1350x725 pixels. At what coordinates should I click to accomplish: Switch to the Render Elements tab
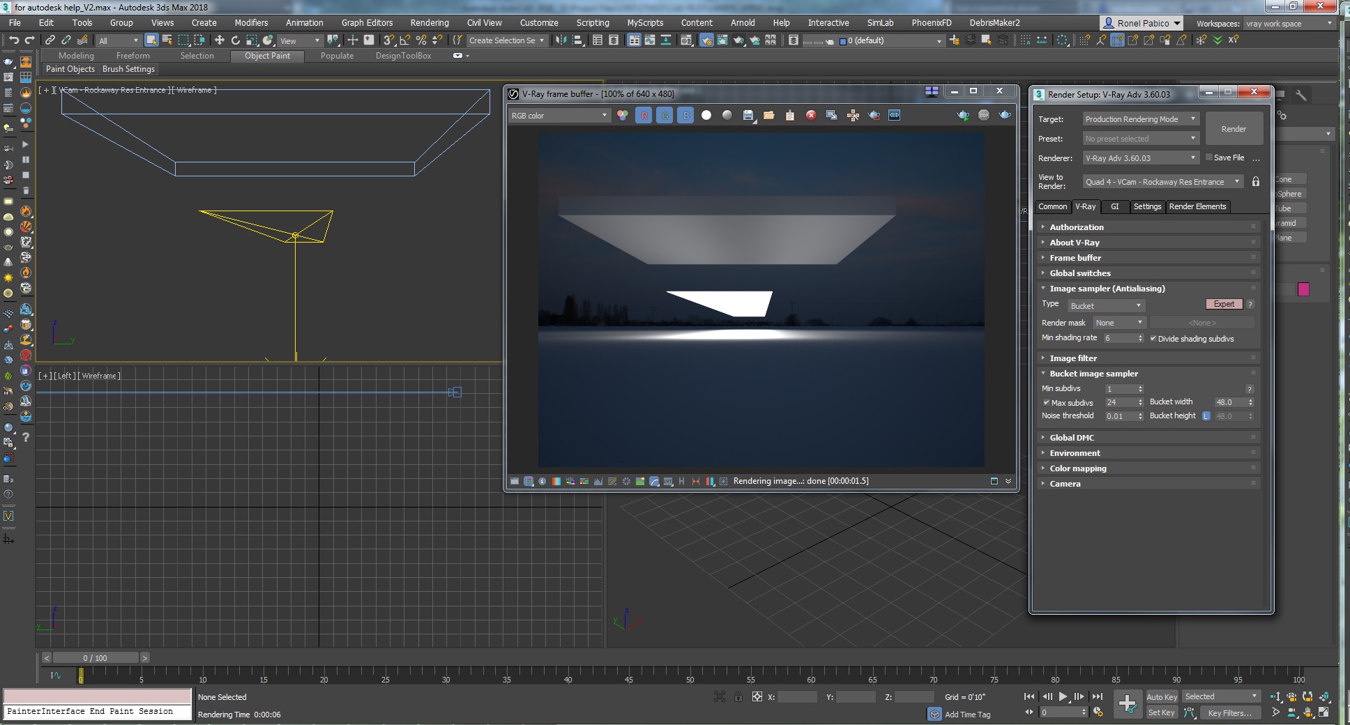(x=1197, y=206)
